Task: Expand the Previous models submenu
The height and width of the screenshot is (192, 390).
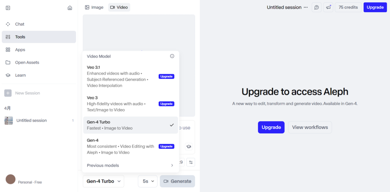Action: tap(130, 165)
